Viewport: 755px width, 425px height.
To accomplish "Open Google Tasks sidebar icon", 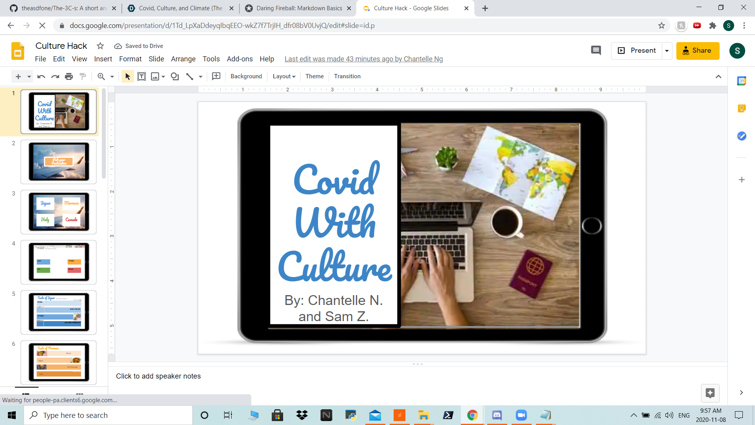I will point(742,136).
